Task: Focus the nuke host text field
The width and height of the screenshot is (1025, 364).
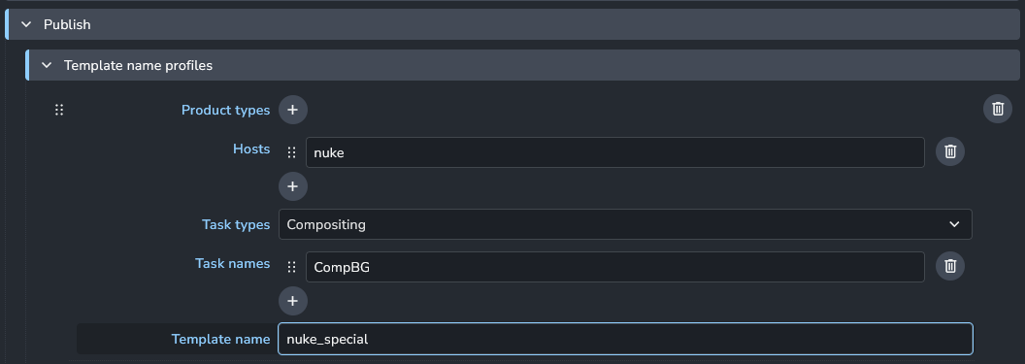Action: [615, 152]
